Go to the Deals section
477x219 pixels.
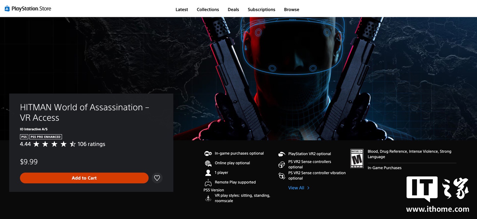(233, 10)
